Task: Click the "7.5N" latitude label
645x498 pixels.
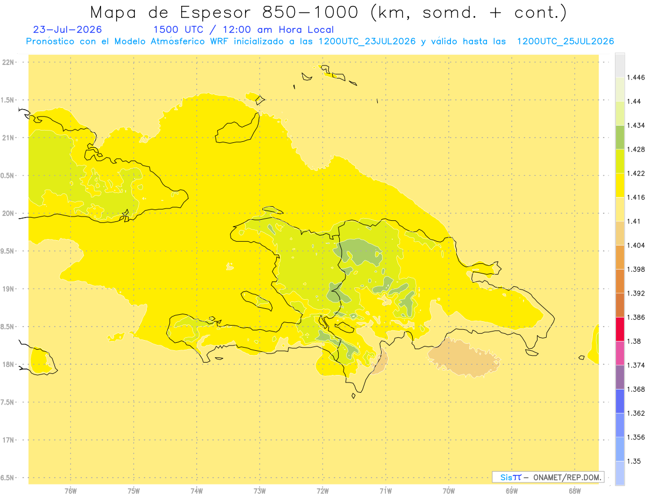Action: [x=8, y=402]
